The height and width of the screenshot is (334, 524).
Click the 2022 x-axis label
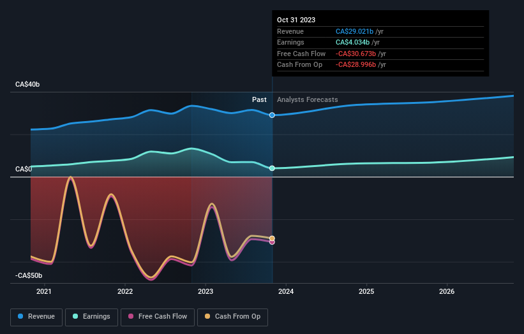[125, 292]
